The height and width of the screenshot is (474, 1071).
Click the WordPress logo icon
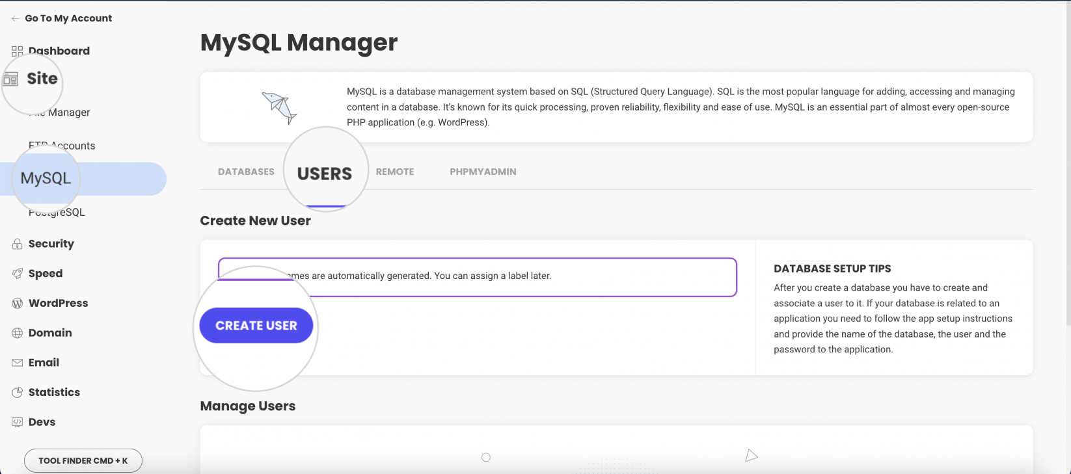coord(18,304)
